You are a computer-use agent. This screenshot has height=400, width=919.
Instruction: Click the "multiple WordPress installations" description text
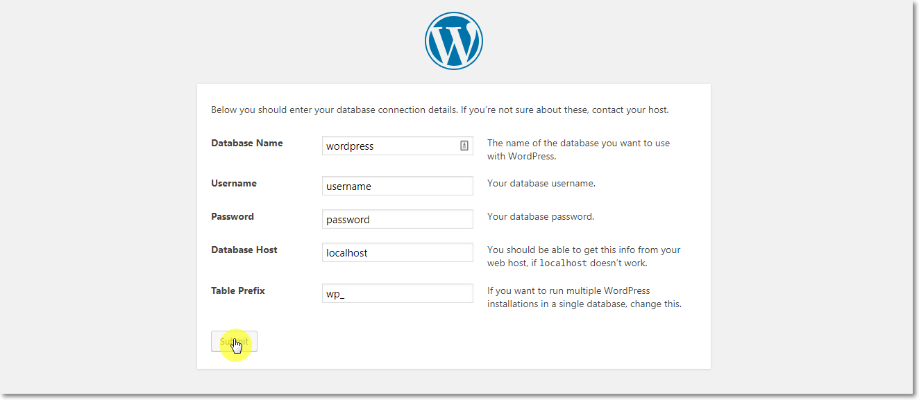point(584,297)
